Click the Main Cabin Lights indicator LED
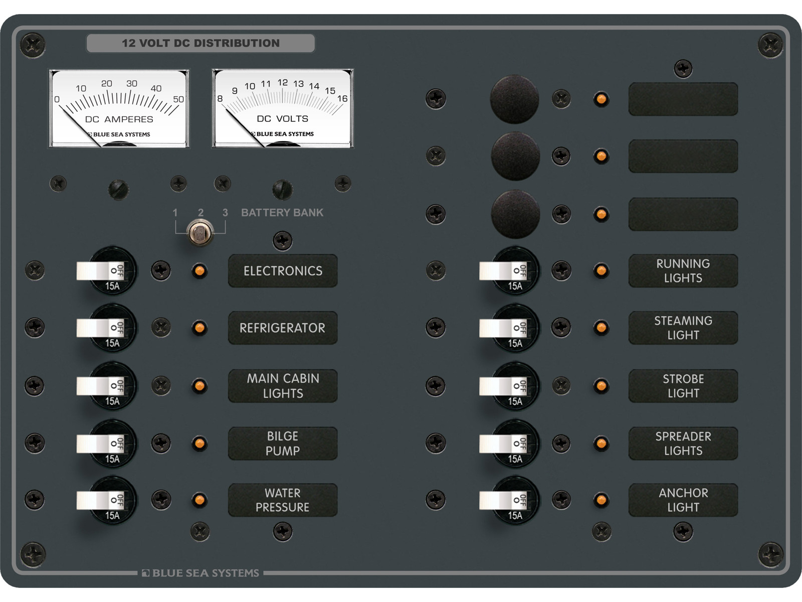 tap(199, 386)
